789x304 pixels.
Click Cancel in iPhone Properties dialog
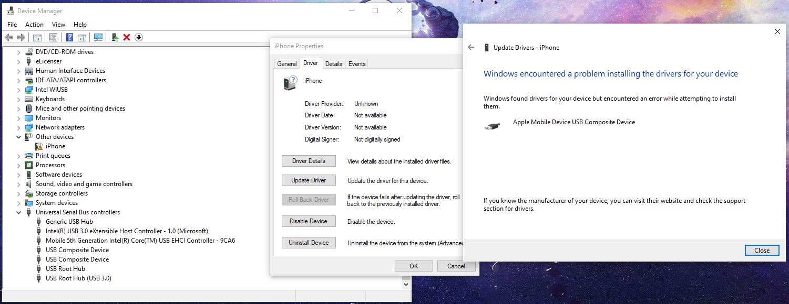click(x=456, y=266)
